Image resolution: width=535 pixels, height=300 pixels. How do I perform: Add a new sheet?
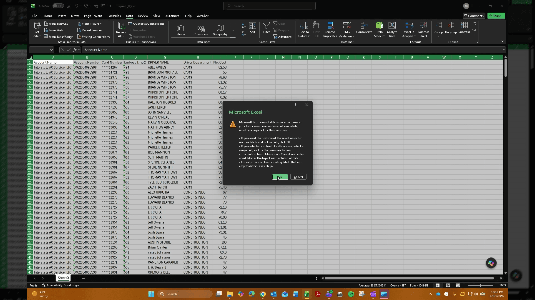tap(84, 278)
